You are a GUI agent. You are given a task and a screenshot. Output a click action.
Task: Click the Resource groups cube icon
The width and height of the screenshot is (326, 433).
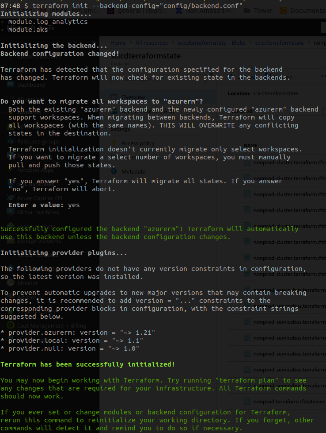point(11,141)
